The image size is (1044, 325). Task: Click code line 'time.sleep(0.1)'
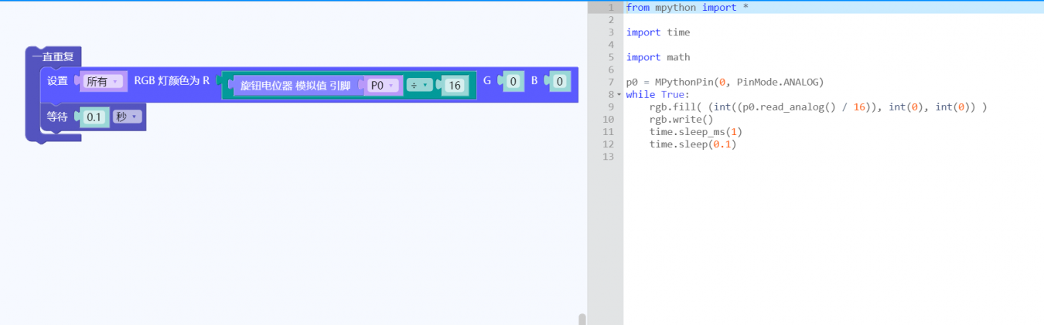(693, 144)
